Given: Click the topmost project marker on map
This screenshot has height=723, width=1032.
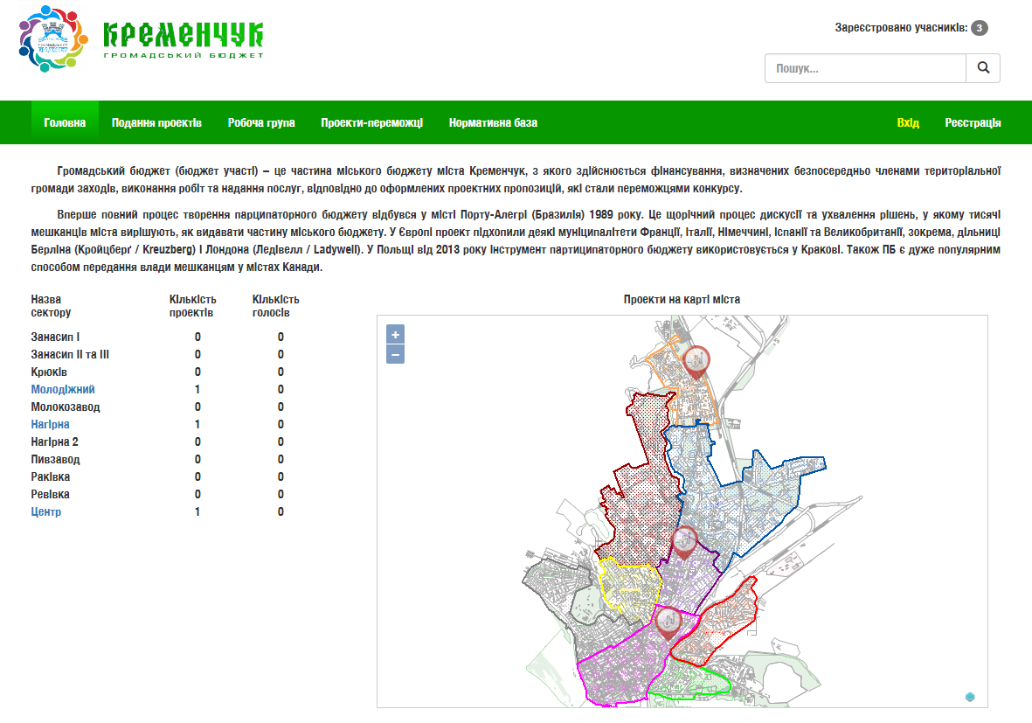Looking at the screenshot, I should coord(696,360).
